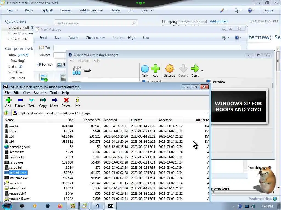Click Sign in at Live Mail
281x210 pixels.
tap(269, 10)
